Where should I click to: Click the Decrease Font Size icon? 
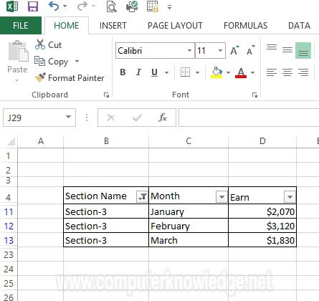coord(250,50)
